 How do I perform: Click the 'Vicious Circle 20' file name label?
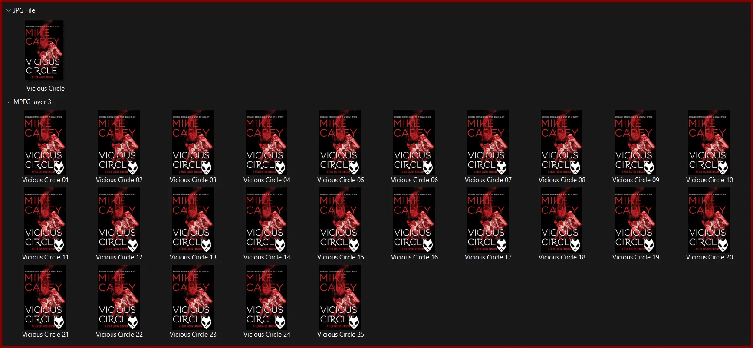tap(710, 257)
